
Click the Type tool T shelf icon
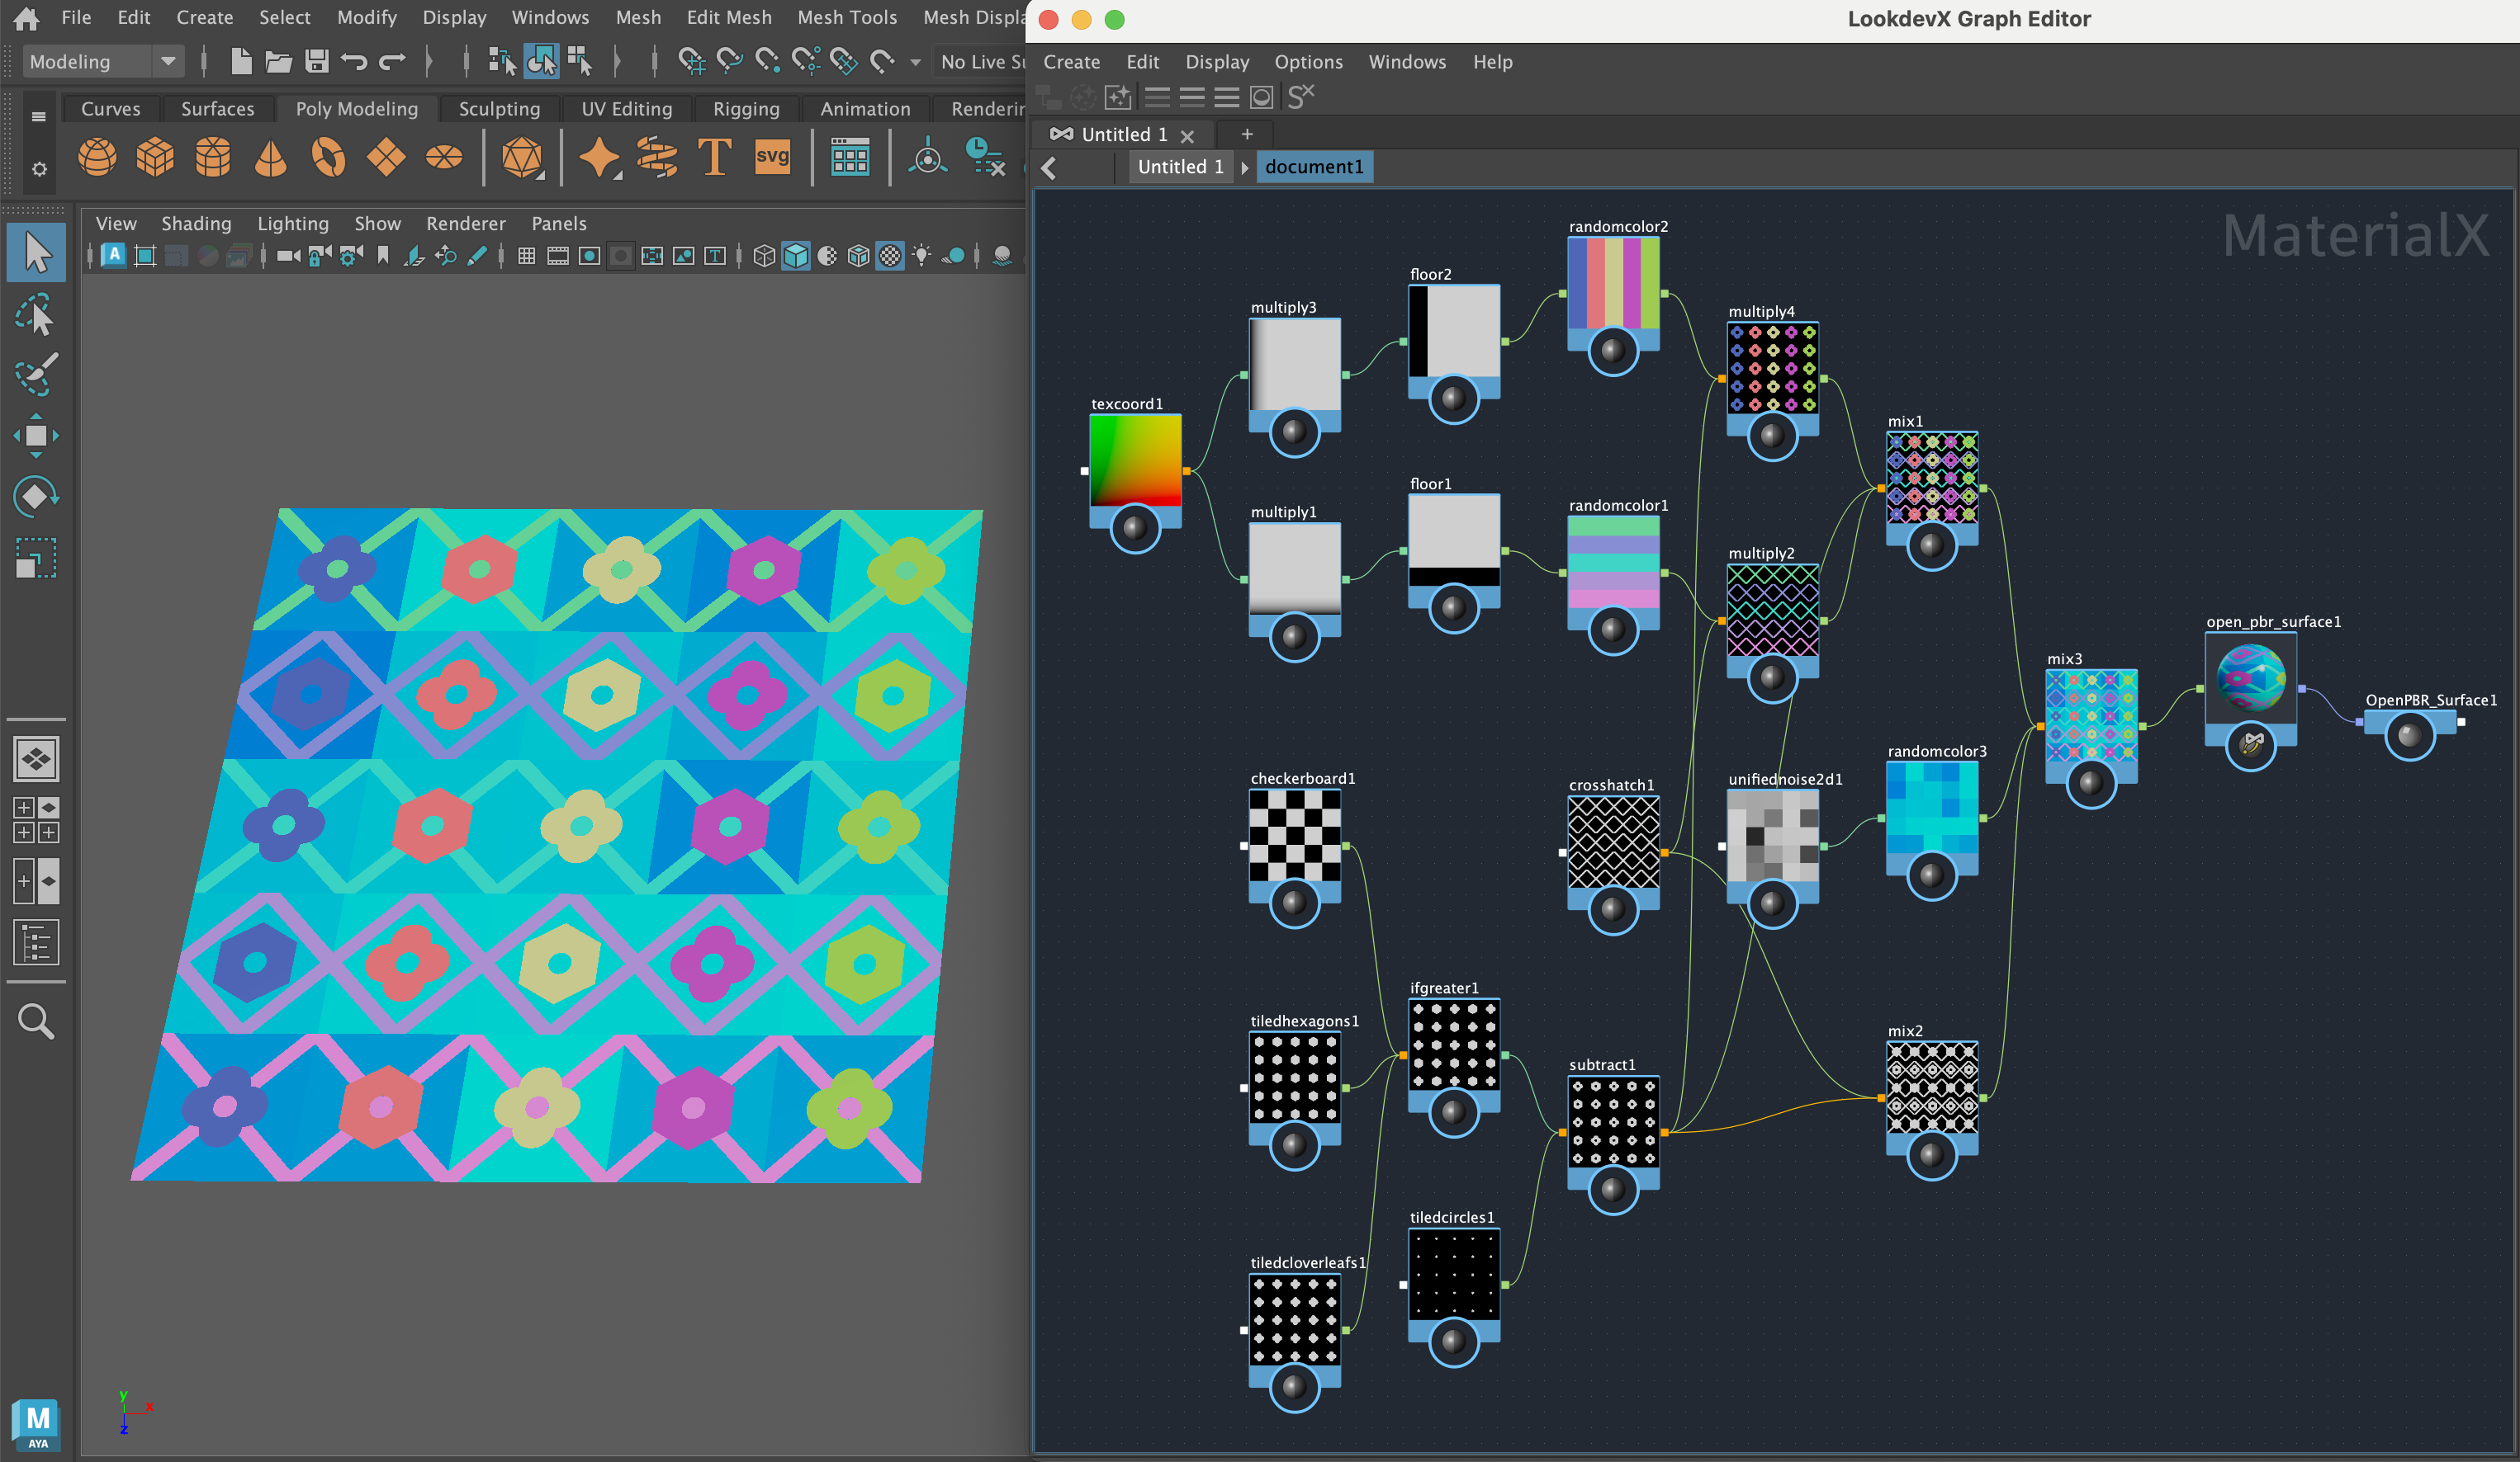714,158
